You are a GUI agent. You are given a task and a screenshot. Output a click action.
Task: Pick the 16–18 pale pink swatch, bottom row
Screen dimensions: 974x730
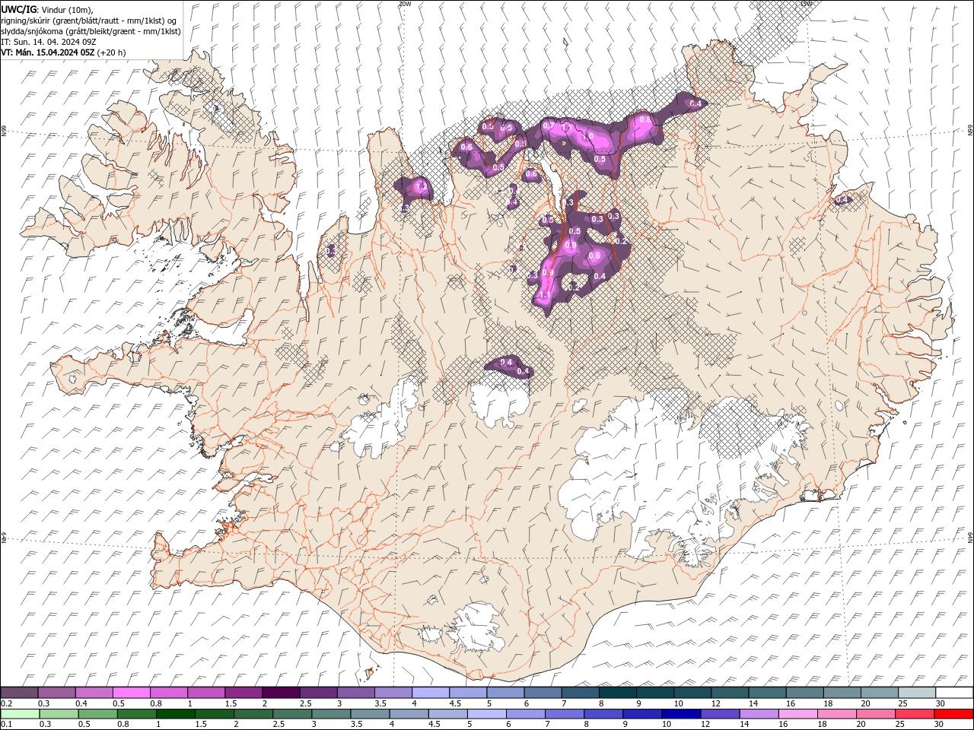coord(797,714)
